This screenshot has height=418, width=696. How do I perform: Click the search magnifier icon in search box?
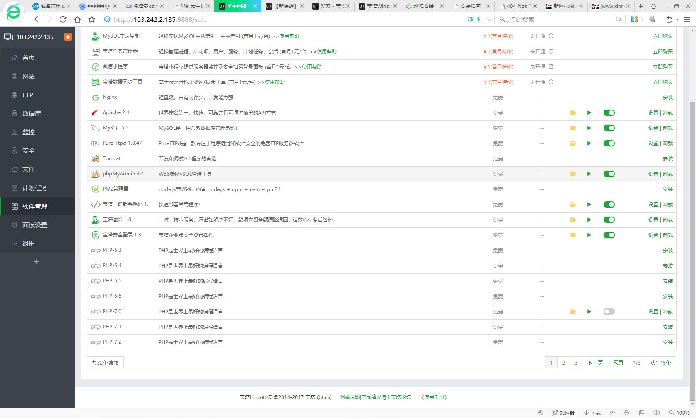[x=619, y=19]
